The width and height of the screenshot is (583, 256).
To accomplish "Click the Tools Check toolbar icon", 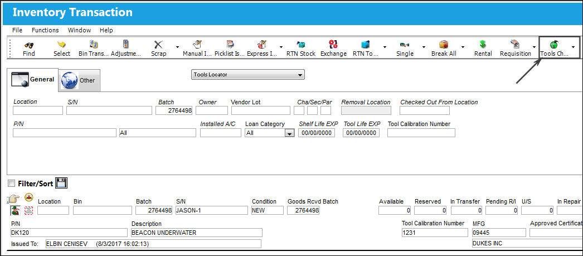I will point(554,45).
